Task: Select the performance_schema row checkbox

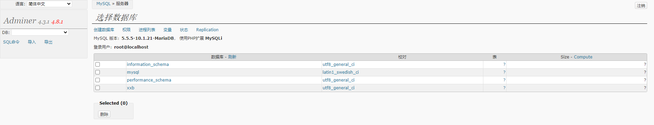Action: point(98,80)
